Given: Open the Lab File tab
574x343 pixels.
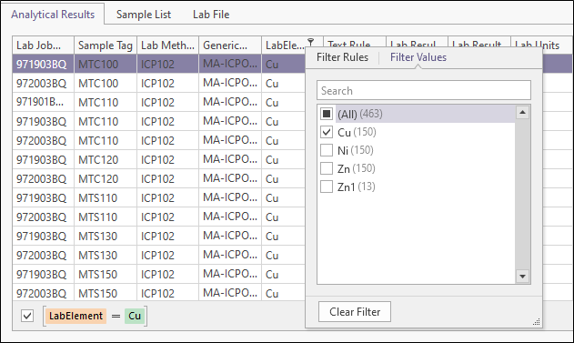Looking at the screenshot, I should coord(211,15).
